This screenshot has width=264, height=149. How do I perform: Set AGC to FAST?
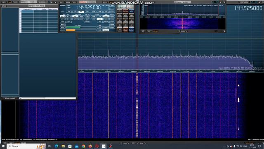[106, 27]
